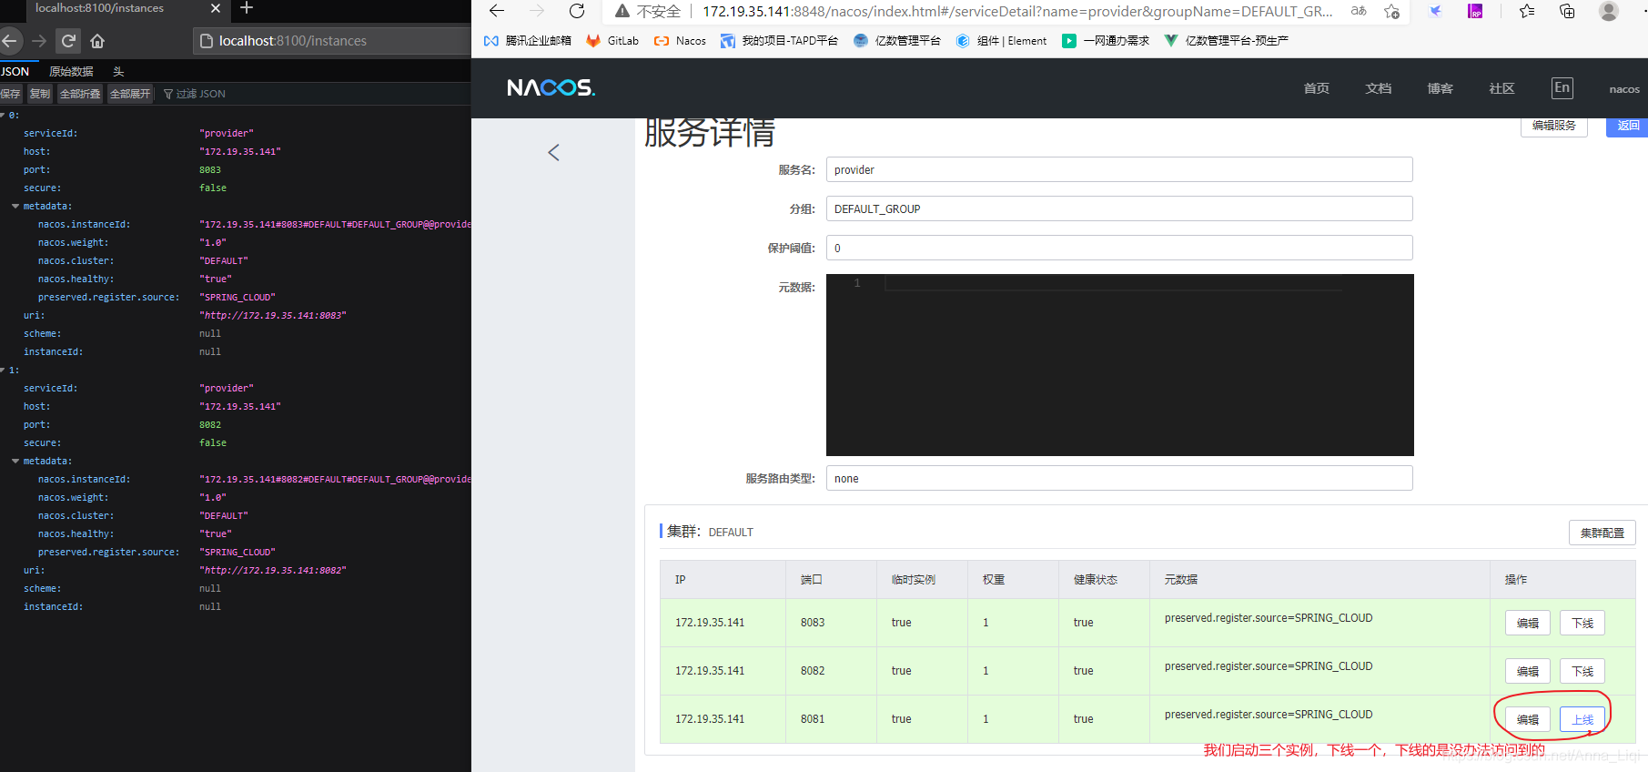Image resolution: width=1648 pixels, height=772 pixels.
Task: Click 保存 to save the JSON
Action: click(11, 94)
